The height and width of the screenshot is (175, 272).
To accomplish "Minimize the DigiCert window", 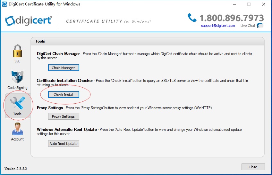I will pos(234,4).
